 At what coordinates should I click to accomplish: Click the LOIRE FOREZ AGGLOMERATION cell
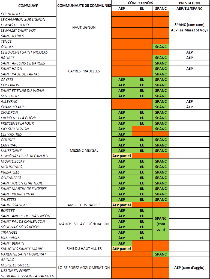click(x=84, y=268)
